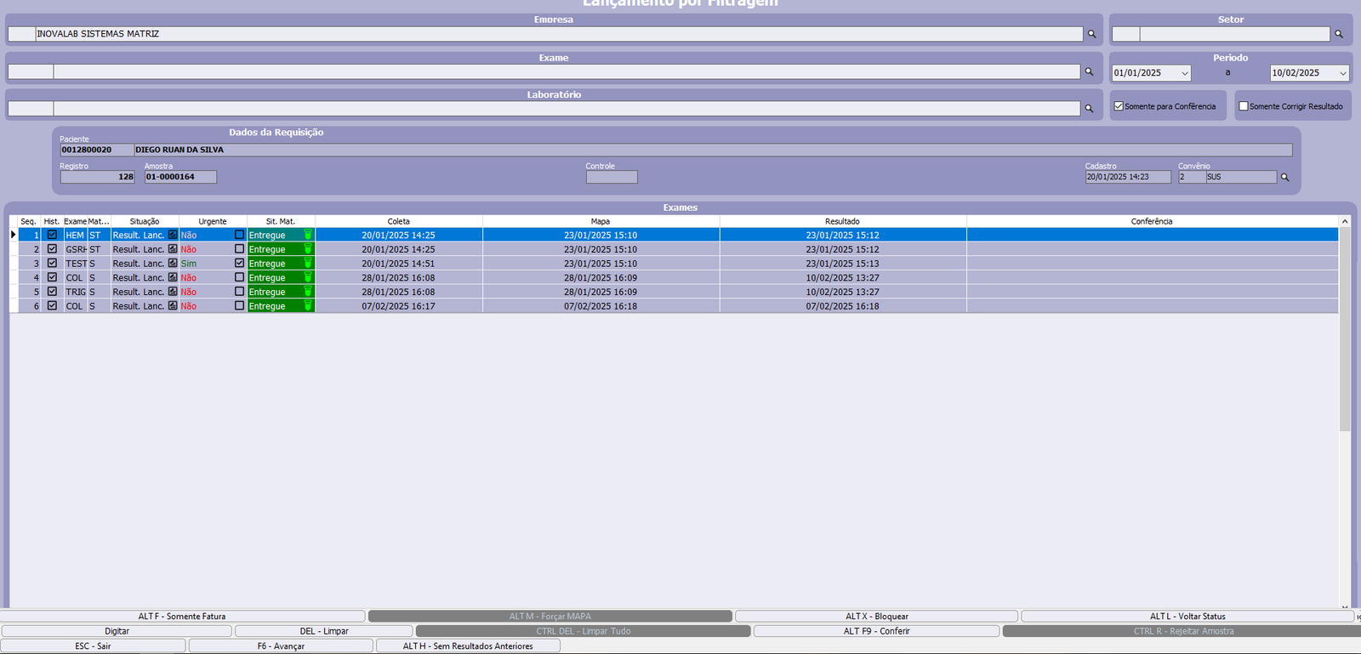Open the Laboratório search magnifier
Viewport: 1361px width, 654px height.
pyautogui.click(x=1089, y=109)
